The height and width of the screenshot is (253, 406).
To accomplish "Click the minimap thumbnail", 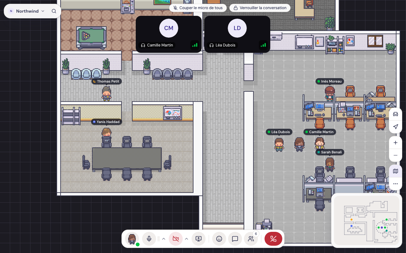I will tap(367, 220).
